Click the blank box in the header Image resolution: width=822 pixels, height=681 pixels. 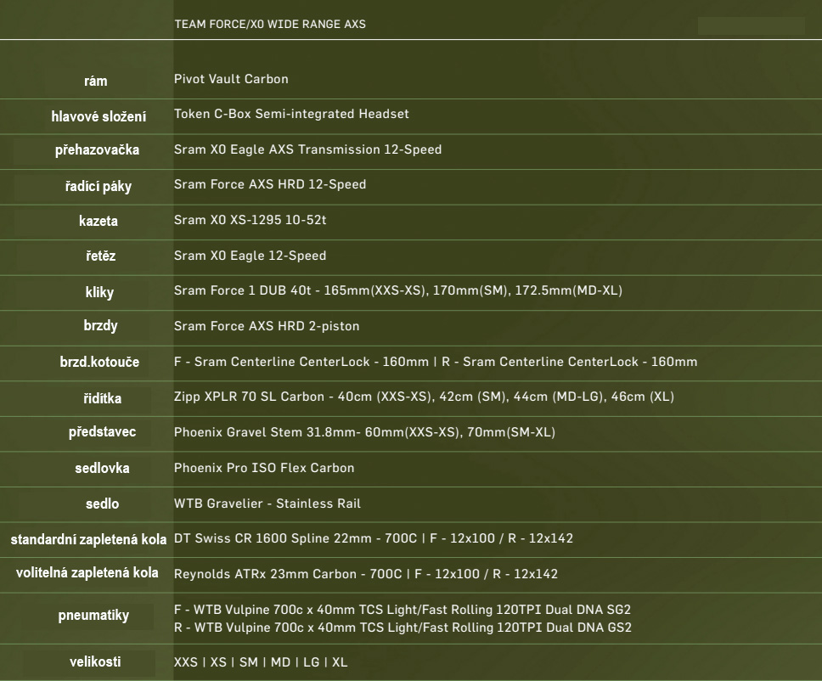point(751,25)
